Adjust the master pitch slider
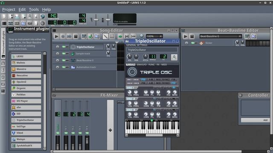This screenshot has height=153, width=273. point(108,20)
